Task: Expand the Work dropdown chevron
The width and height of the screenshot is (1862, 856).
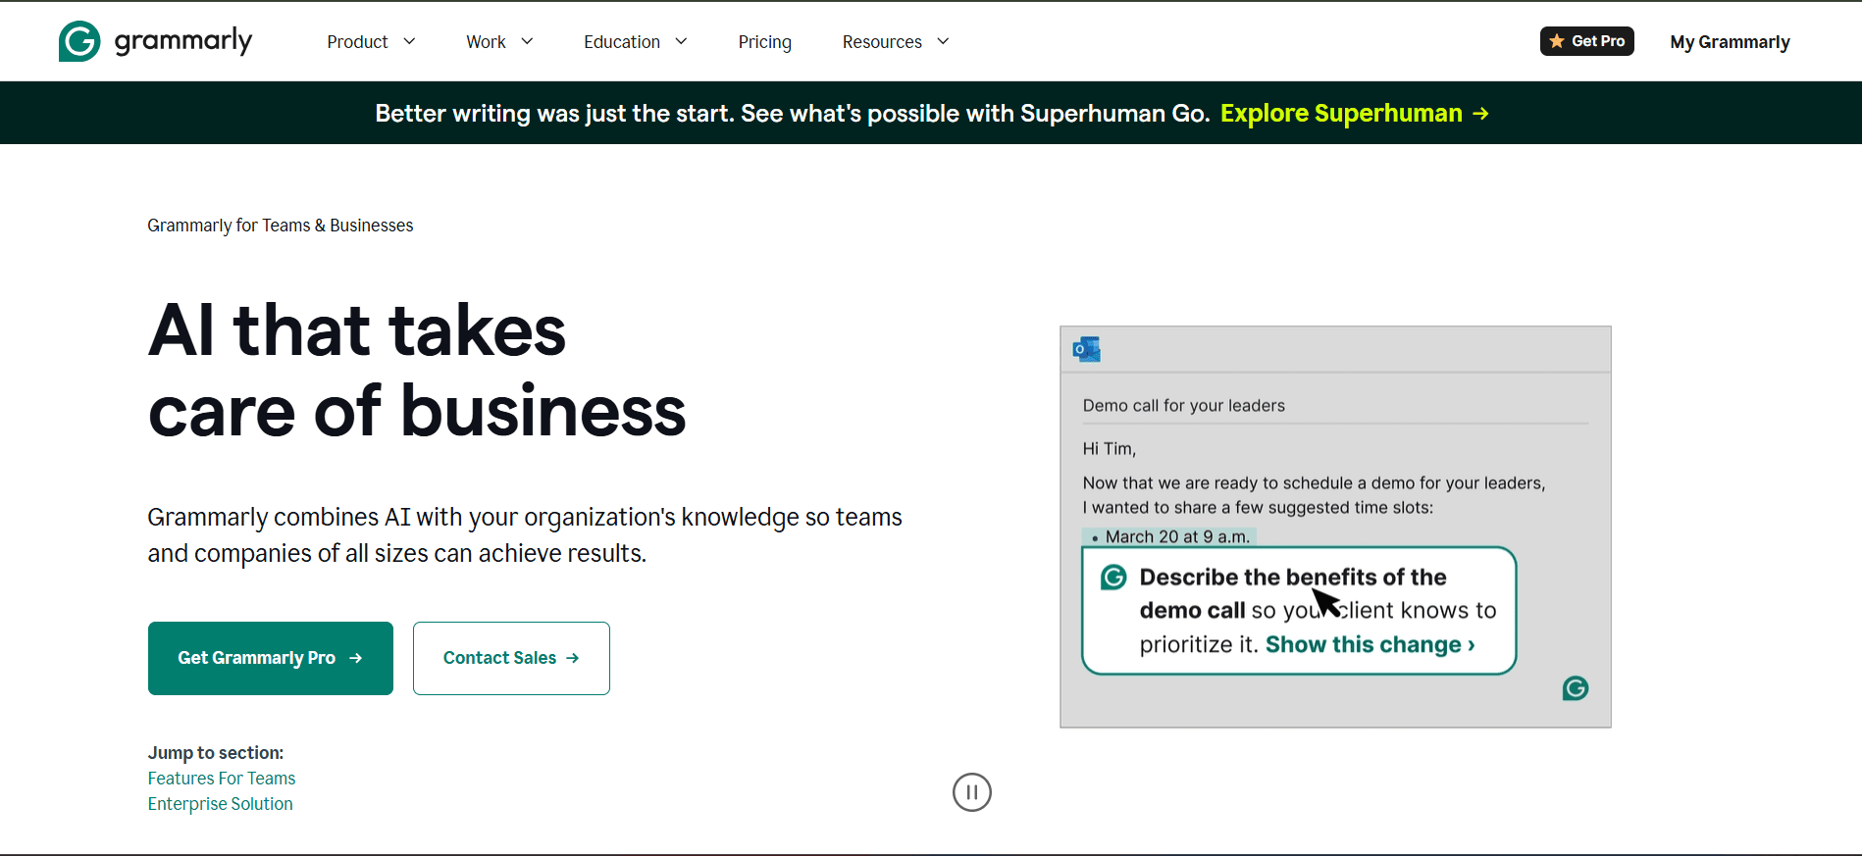Action: coord(527,41)
